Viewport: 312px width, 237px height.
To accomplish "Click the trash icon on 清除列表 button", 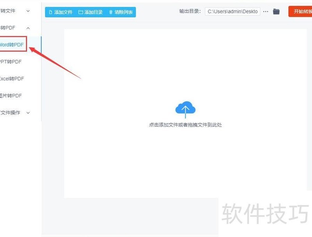I will point(111,12).
